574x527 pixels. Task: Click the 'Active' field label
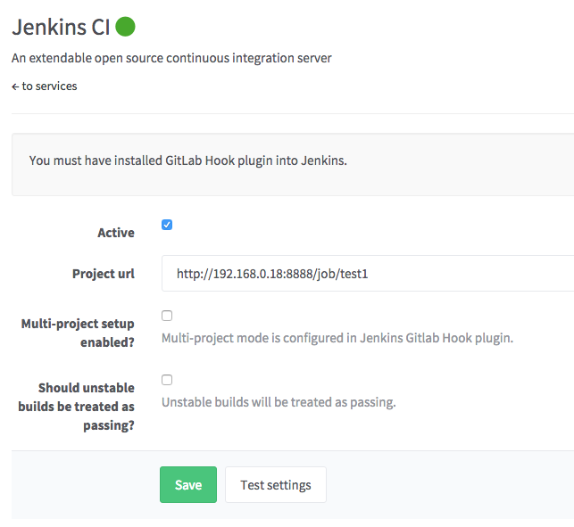[x=116, y=233]
